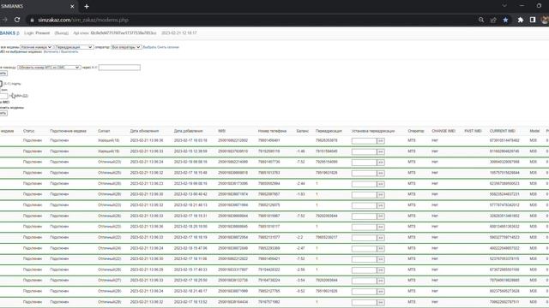The width and height of the screenshot is (549, 308).
Task: Click the site lock icon in address bar
Action: (x=32, y=20)
